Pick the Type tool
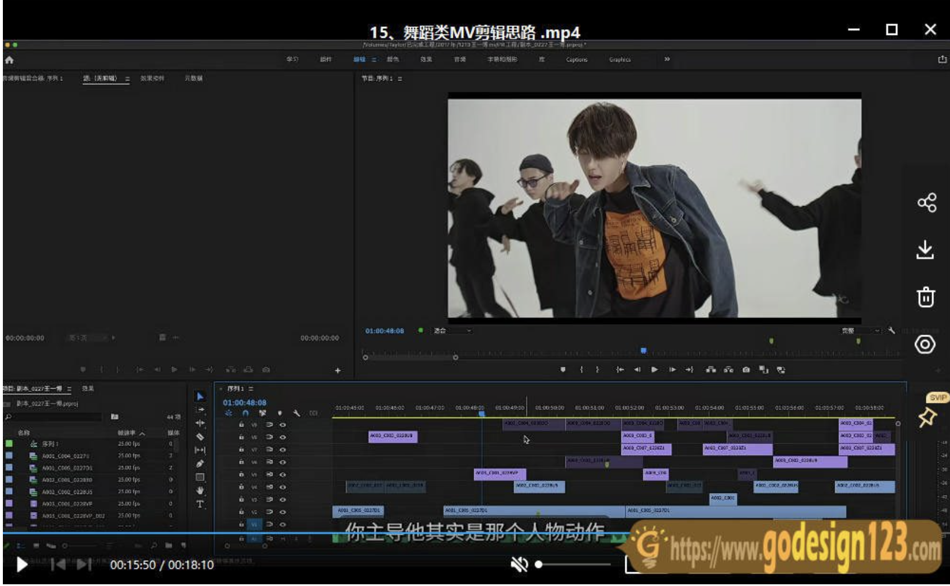The image size is (950, 586). point(200,504)
